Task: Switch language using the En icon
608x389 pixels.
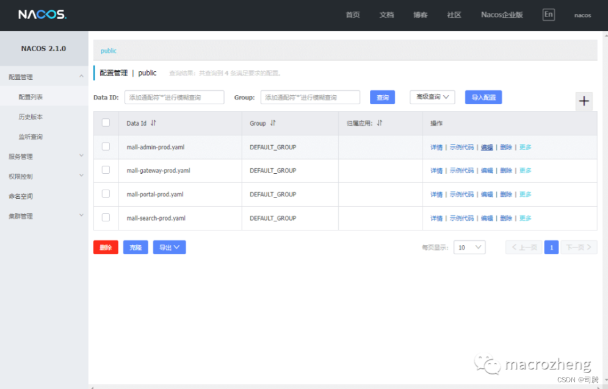Action: (548, 14)
